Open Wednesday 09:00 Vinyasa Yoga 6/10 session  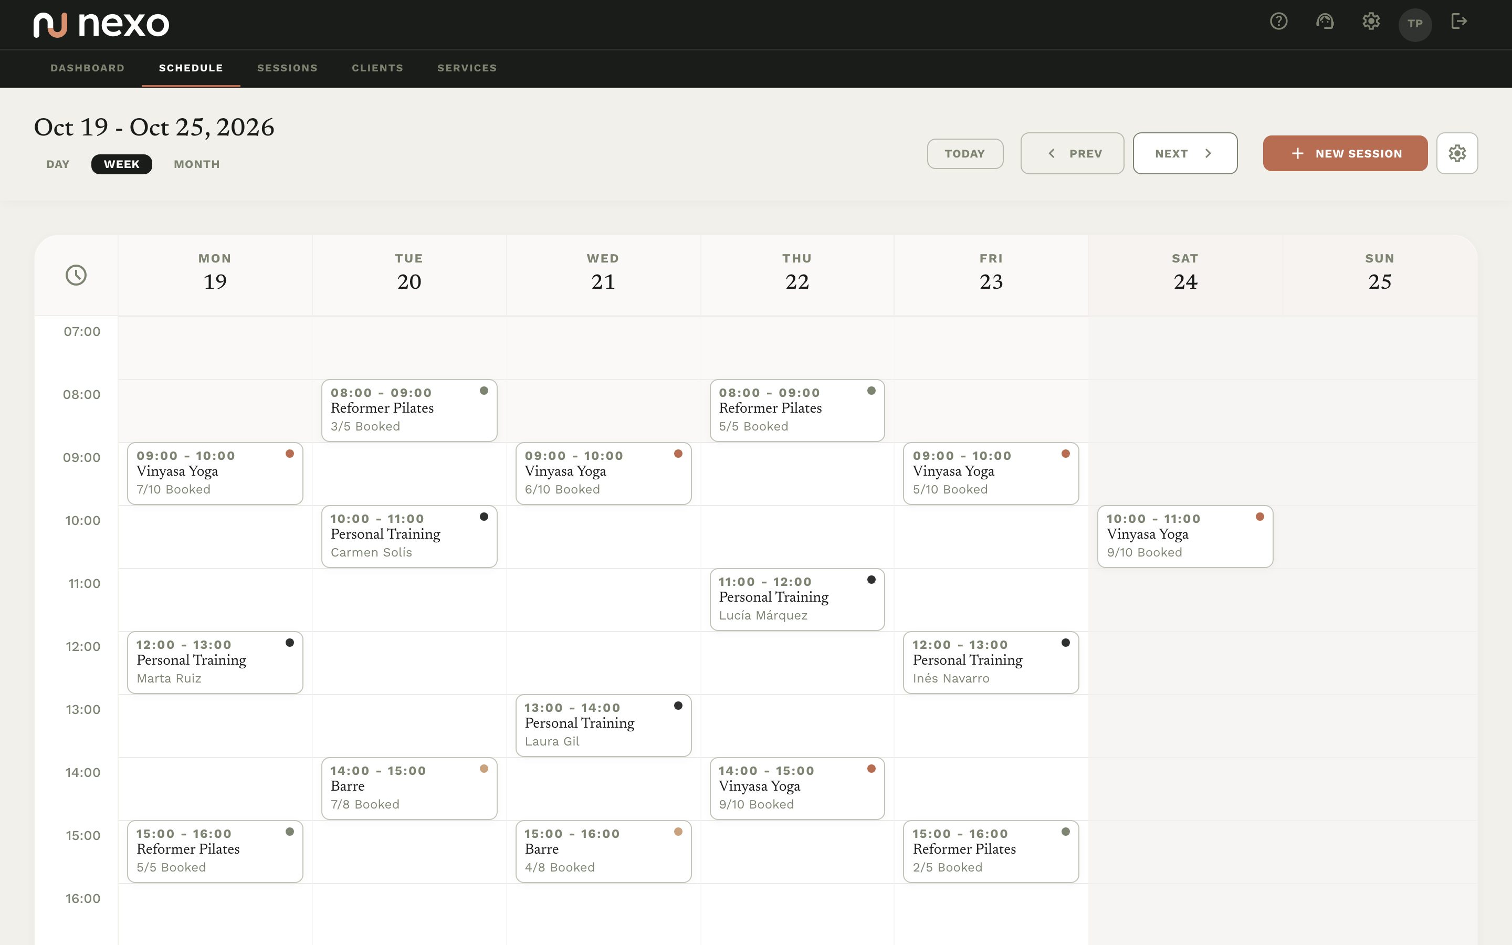604,473
